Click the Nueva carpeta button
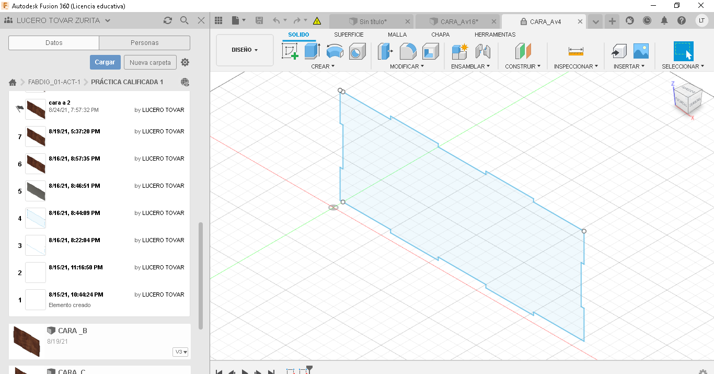Screen dimensions: 714x374 (x=150, y=62)
